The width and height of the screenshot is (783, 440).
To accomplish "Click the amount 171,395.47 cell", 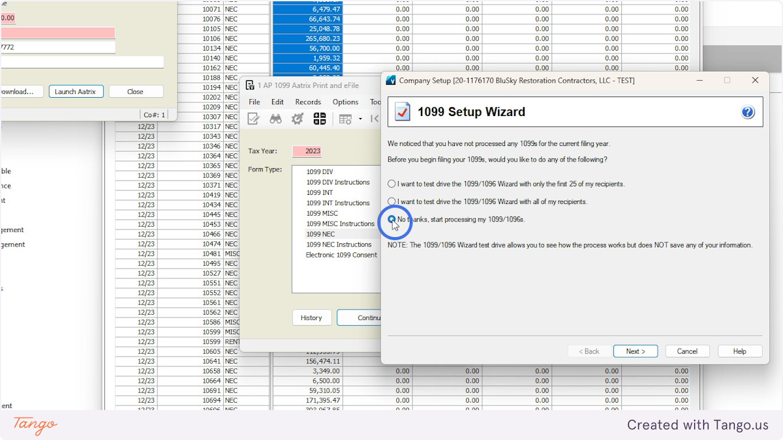I will [x=307, y=400].
